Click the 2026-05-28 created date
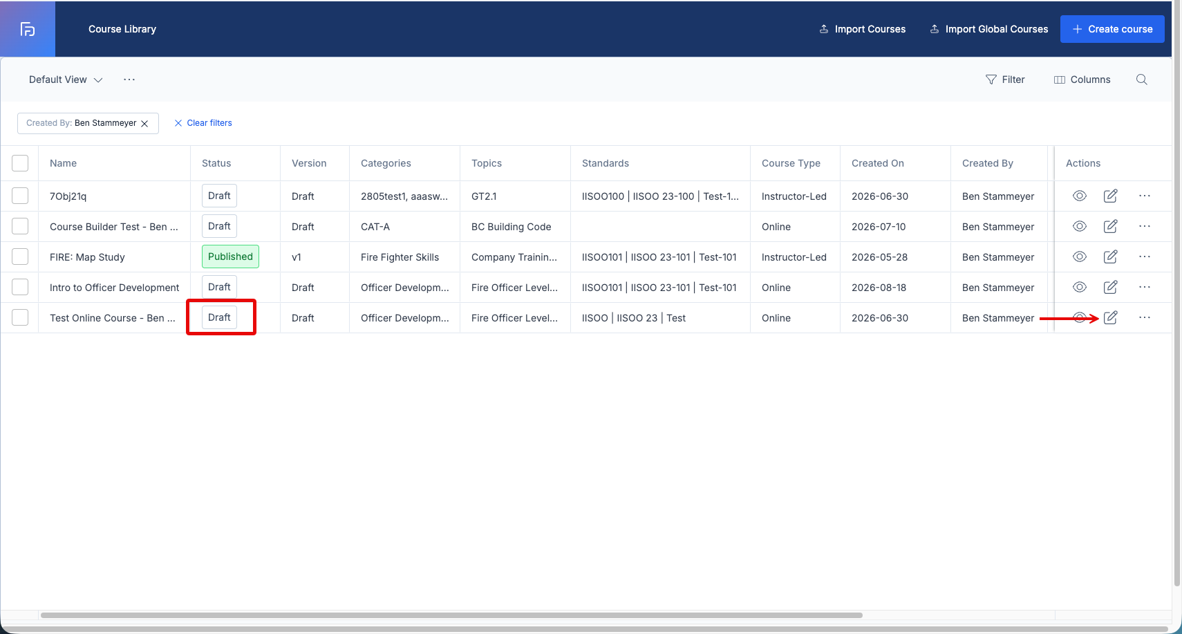This screenshot has height=634, width=1182. pyautogui.click(x=879, y=257)
